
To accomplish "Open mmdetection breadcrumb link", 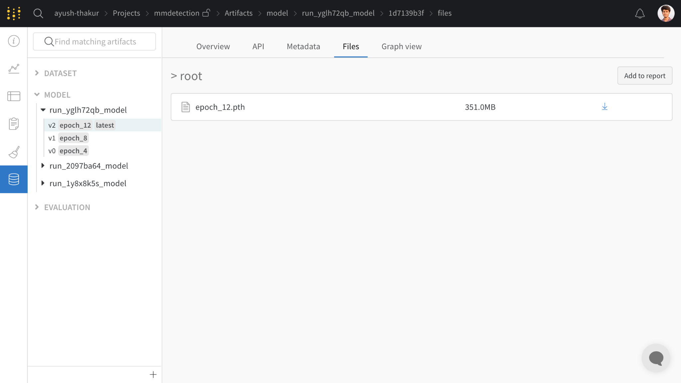I will (x=177, y=13).
